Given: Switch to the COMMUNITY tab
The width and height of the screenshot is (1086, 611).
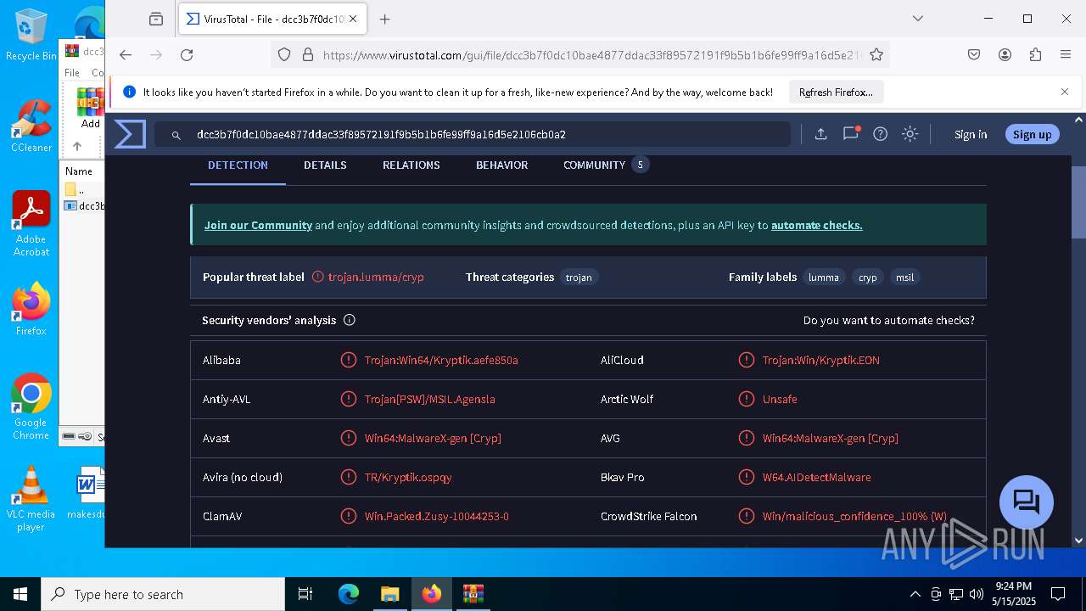Looking at the screenshot, I should (x=606, y=165).
